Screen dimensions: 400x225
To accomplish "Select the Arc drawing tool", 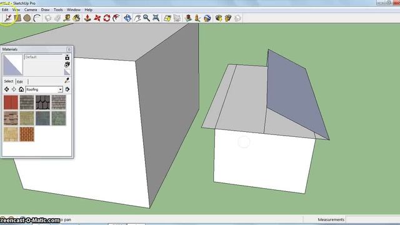I will click(x=37, y=18).
